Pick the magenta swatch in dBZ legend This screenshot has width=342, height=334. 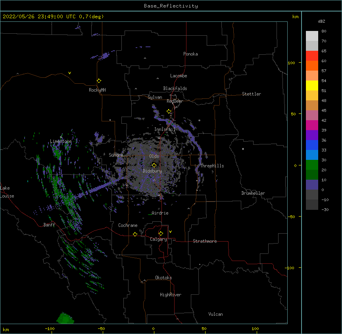point(312,125)
